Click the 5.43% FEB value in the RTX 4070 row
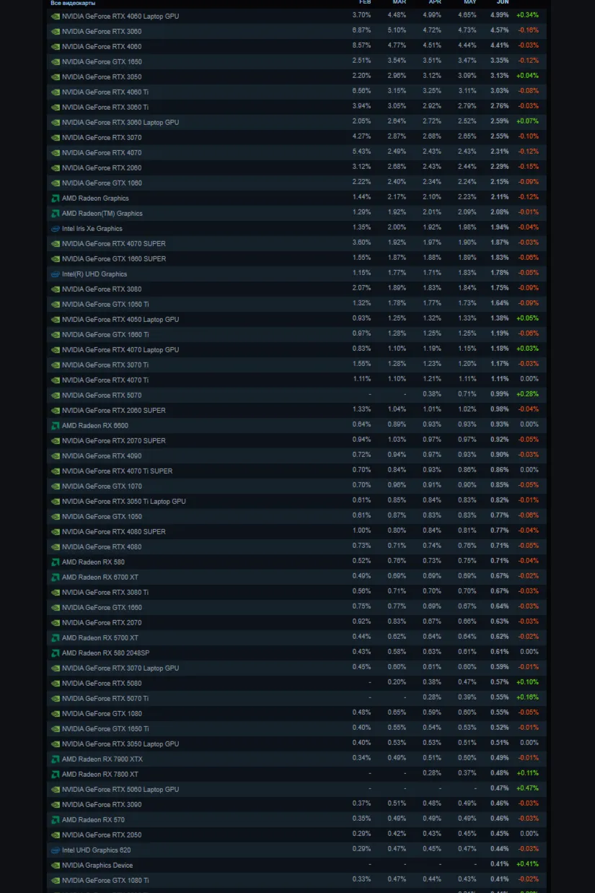The width and height of the screenshot is (595, 893). coord(361,152)
